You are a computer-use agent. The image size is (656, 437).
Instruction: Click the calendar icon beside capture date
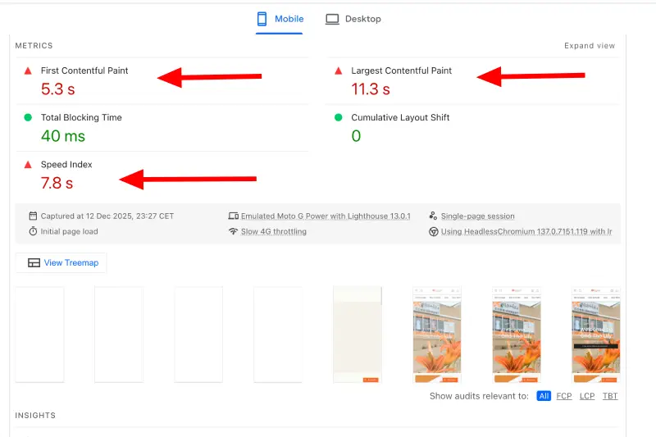(x=33, y=216)
